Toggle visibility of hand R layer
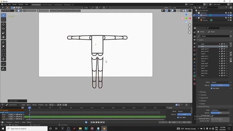Screen dimensions: 233x131 tap(224, 54)
